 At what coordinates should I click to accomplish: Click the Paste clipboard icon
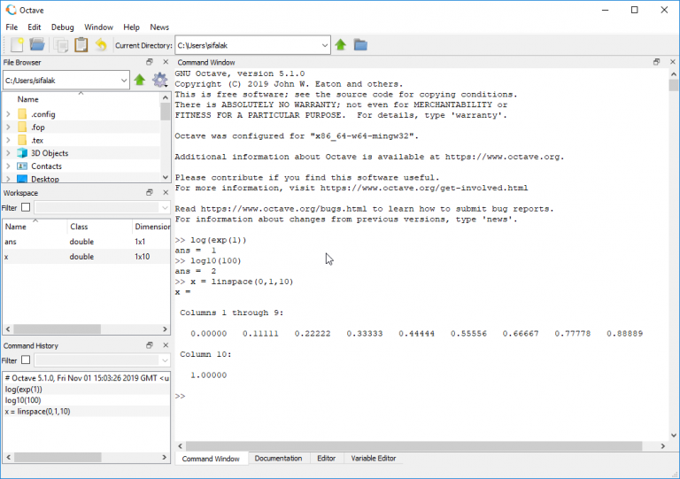(81, 44)
